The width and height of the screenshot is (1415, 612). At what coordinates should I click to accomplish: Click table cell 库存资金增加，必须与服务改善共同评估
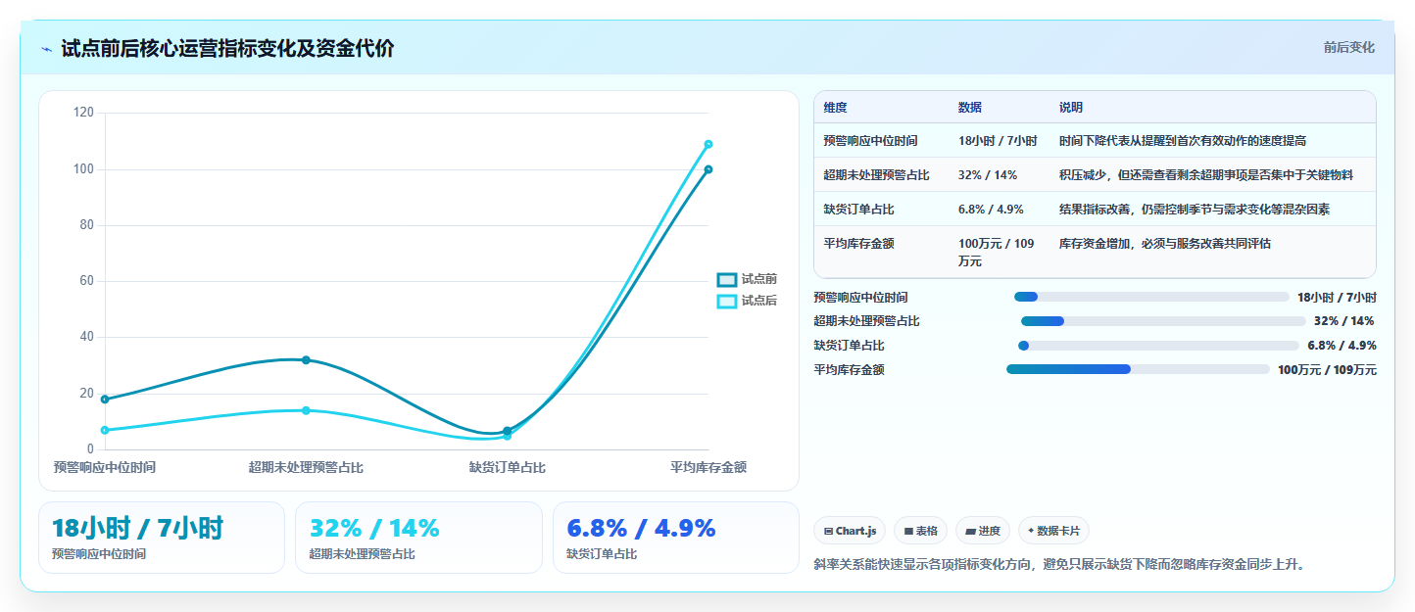(x=1165, y=244)
